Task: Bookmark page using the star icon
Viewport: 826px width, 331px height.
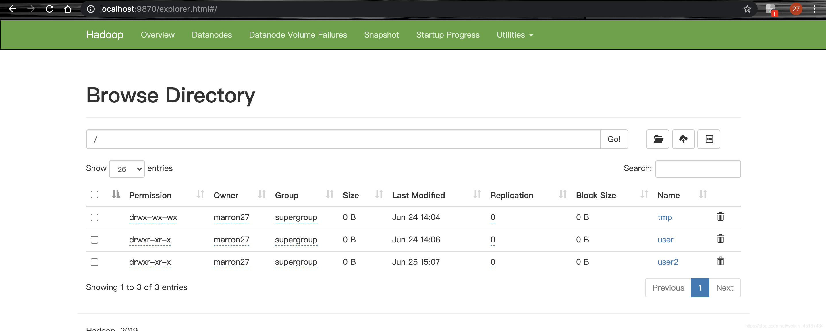Action: pyautogui.click(x=747, y=9)
